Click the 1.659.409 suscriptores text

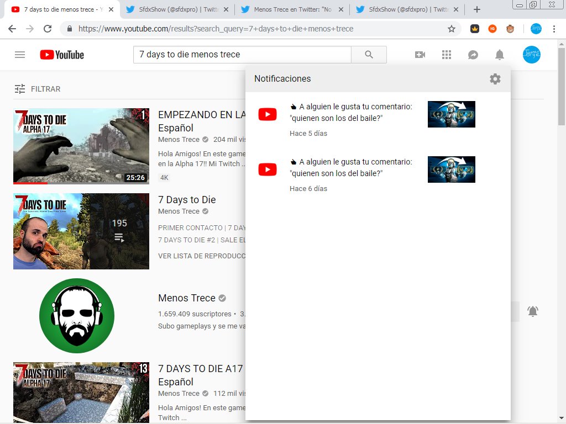pos(195,314)
